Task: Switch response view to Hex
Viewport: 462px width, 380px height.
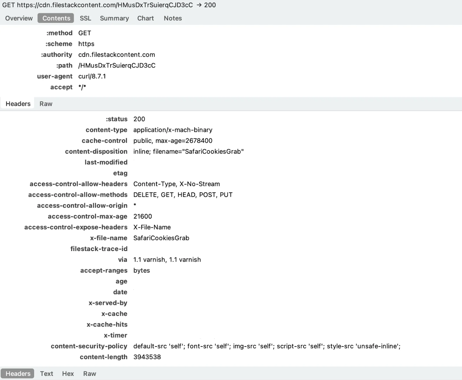Action: click(68, 373)
